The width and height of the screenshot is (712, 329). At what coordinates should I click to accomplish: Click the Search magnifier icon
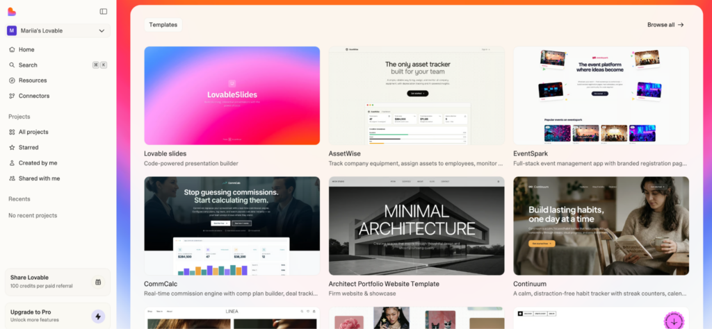pyautogui.click(x=12, y=65)
